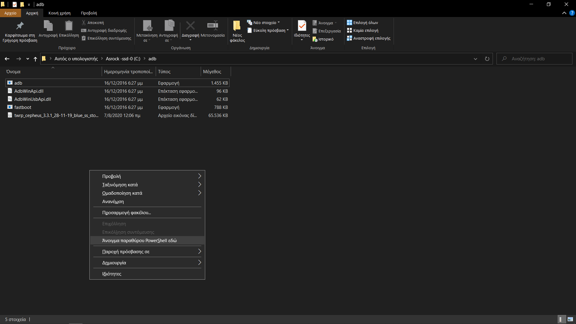Screen dimensions: 576x324
Task: Click the Paste clipboard icon
Action: pos(69,26)
